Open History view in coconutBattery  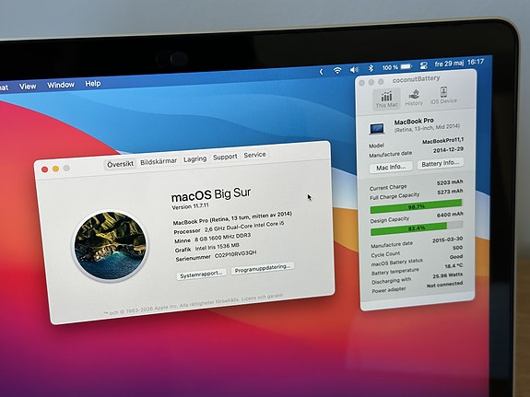coord(414,98)
